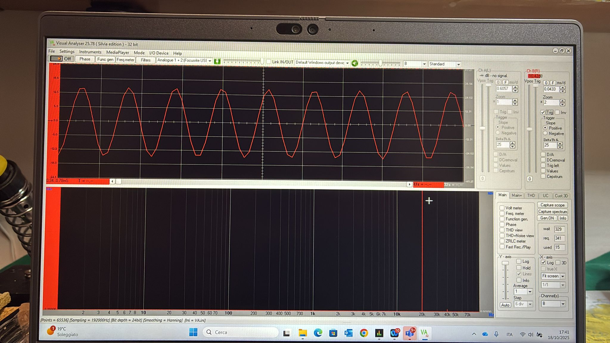
Task: Click the Func gen toolbar button
Action: pyautogui.click(x=105, y=59)
